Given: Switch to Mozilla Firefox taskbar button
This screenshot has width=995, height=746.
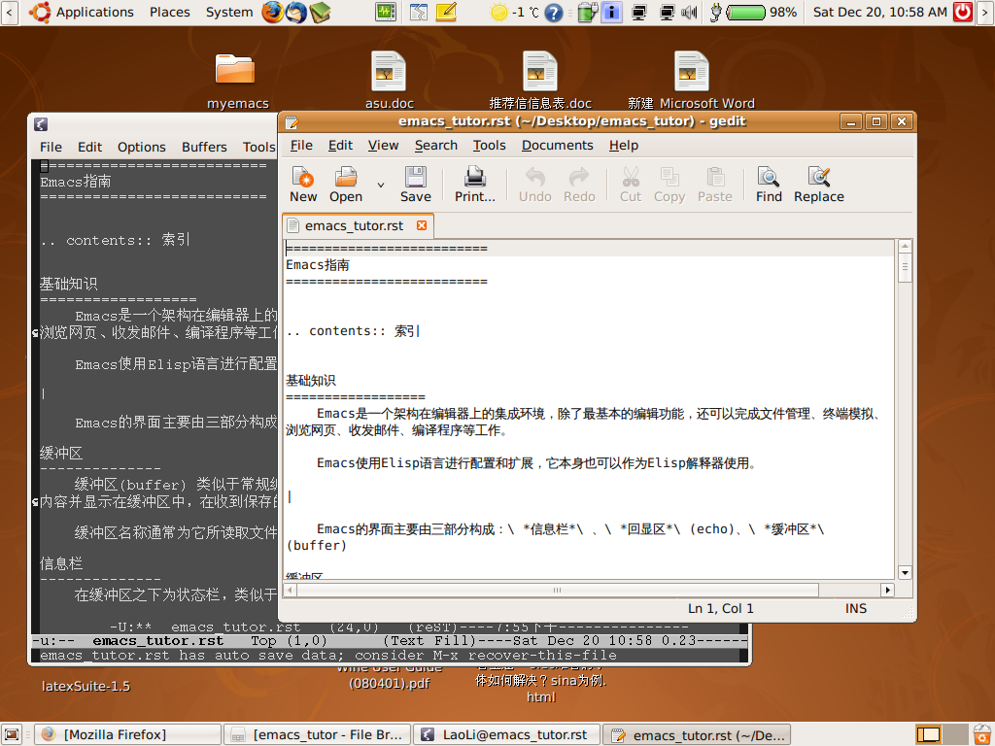Looking at the screenshot, I should pyautogui.click(x=127, y=734).
